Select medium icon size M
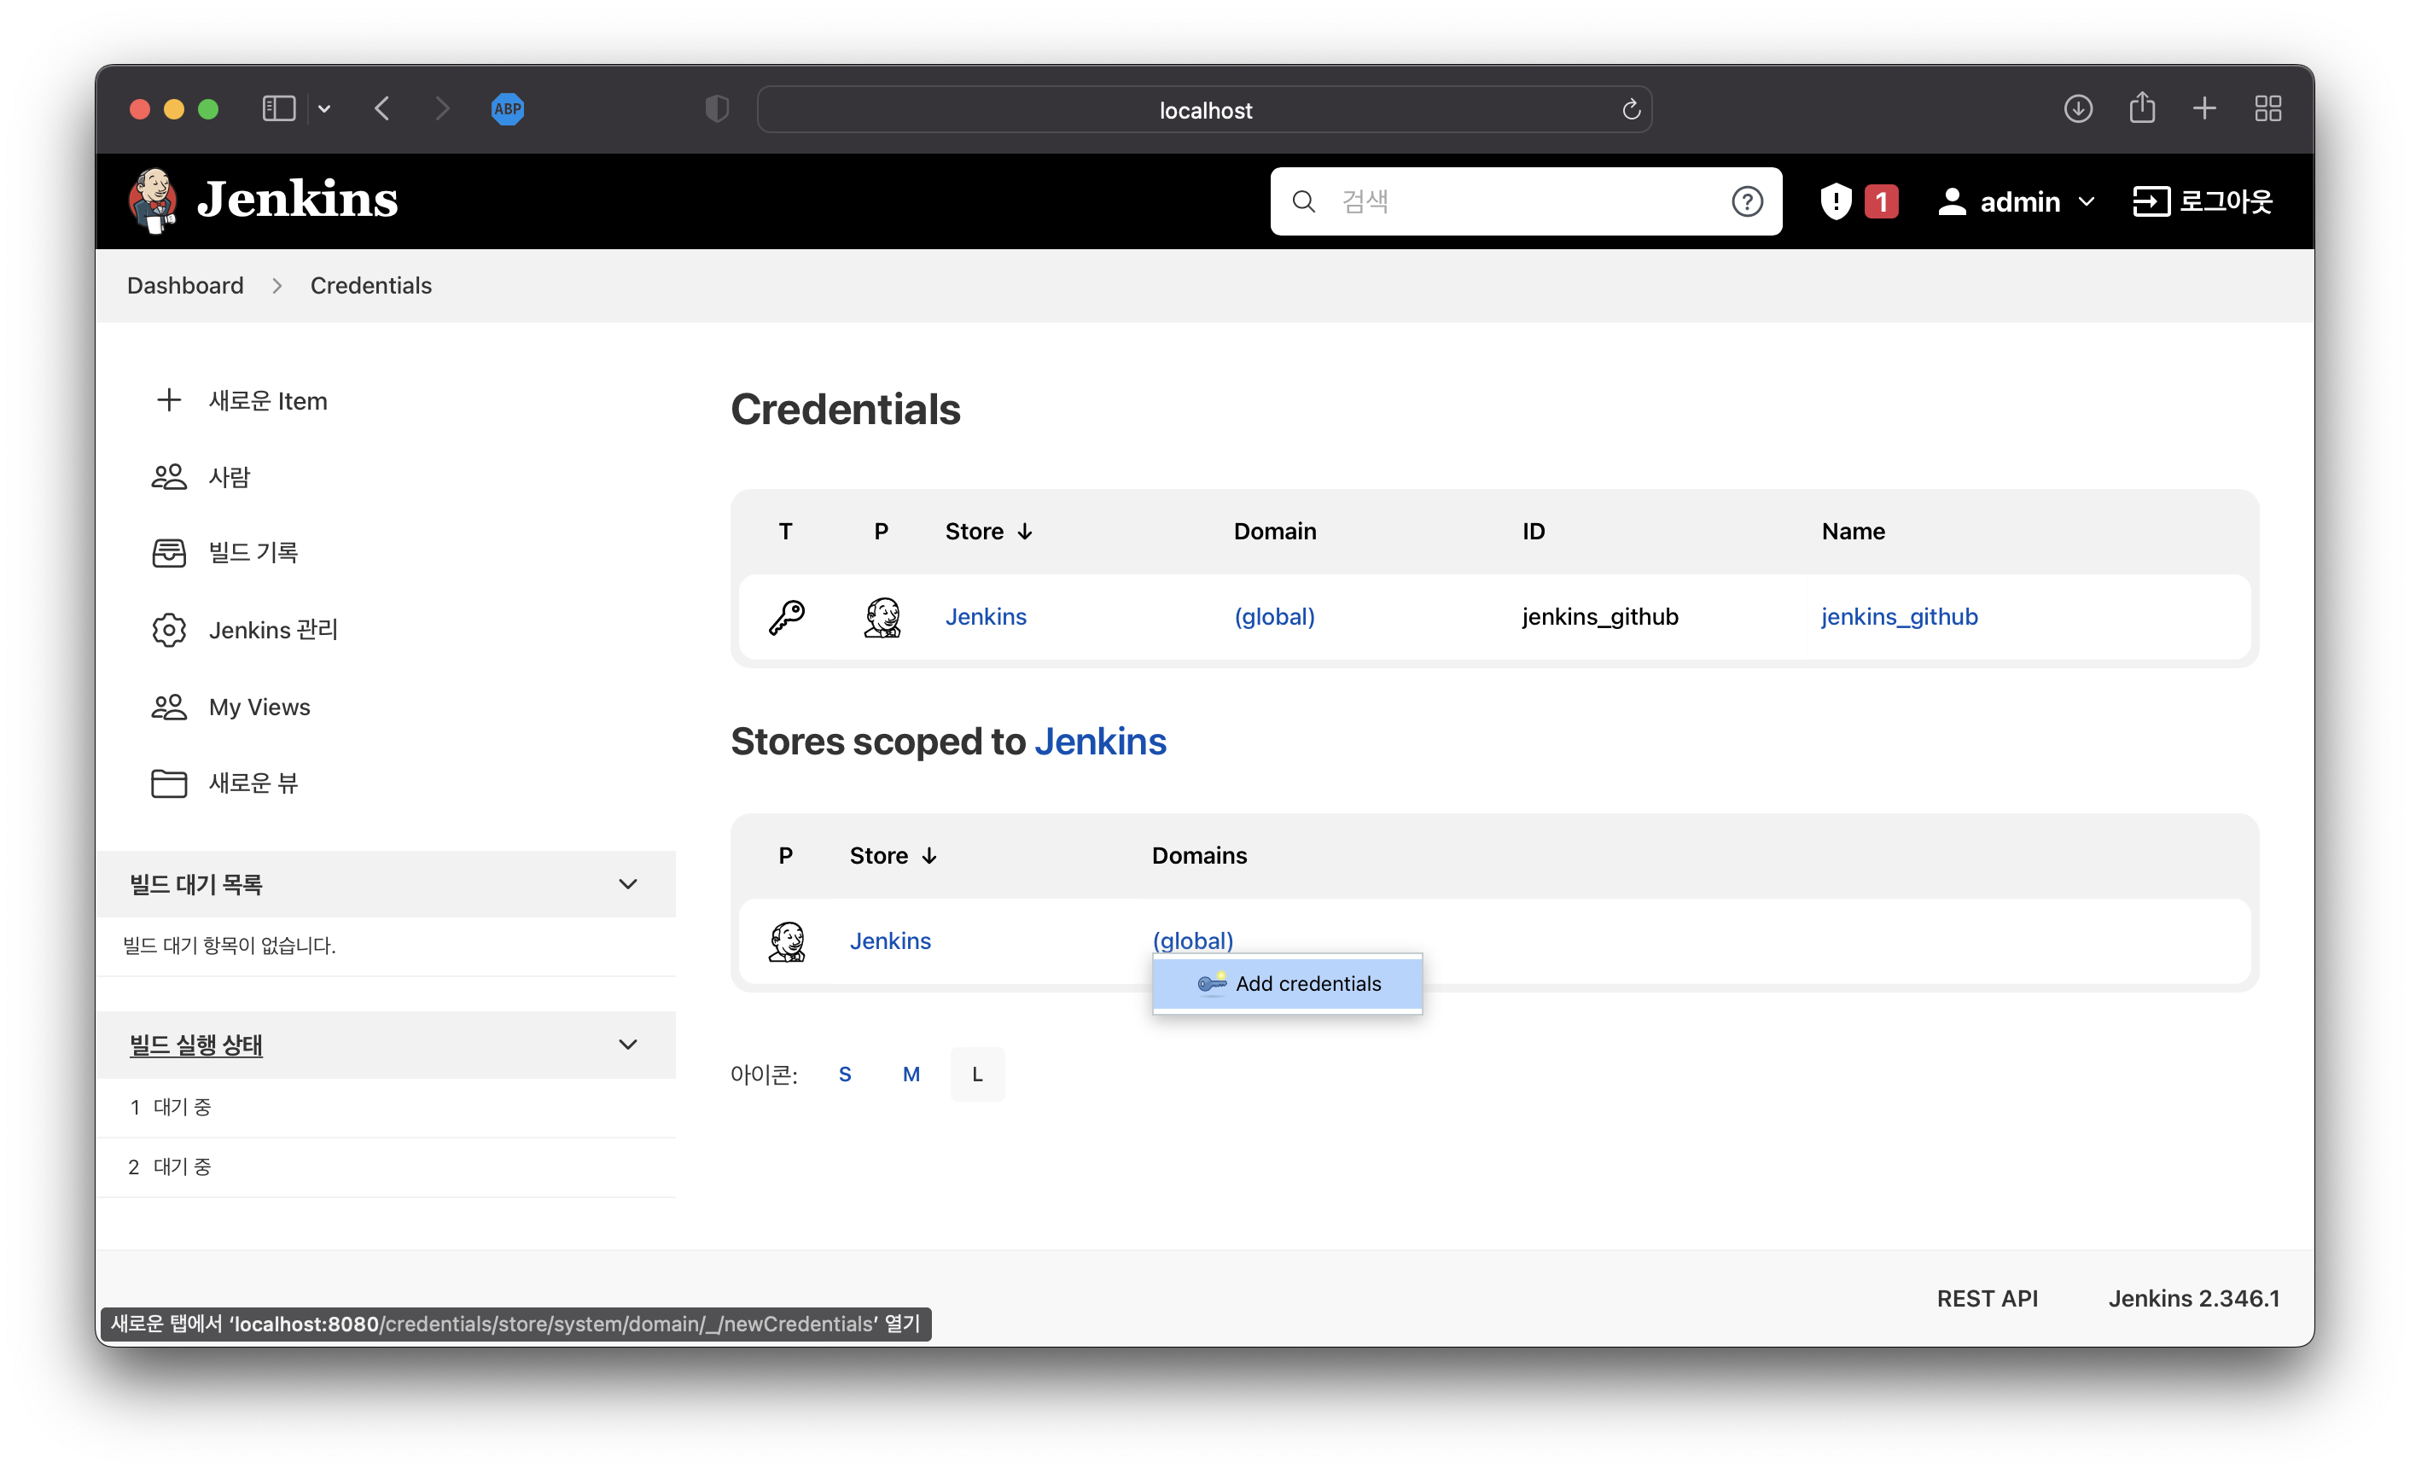This screenshot has width=2410, height=1473. coord(911,1074)
